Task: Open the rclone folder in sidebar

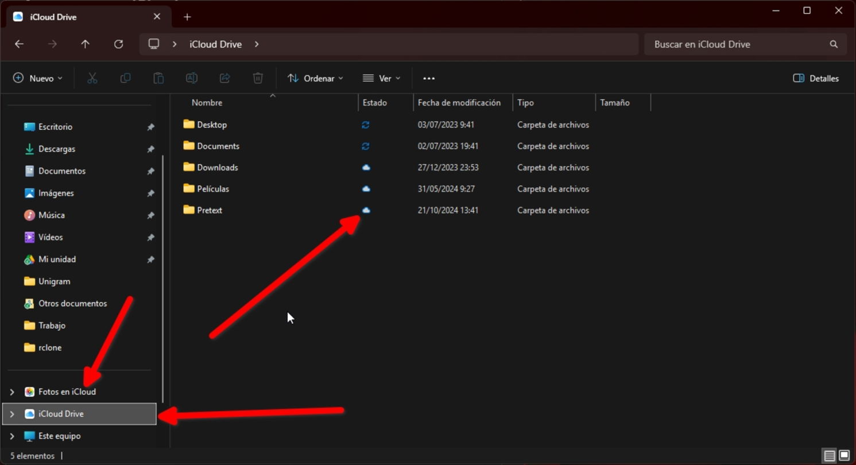Action: (49, 347)
